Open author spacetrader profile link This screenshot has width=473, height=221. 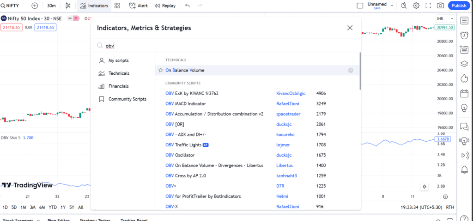[x=288, y=114]
